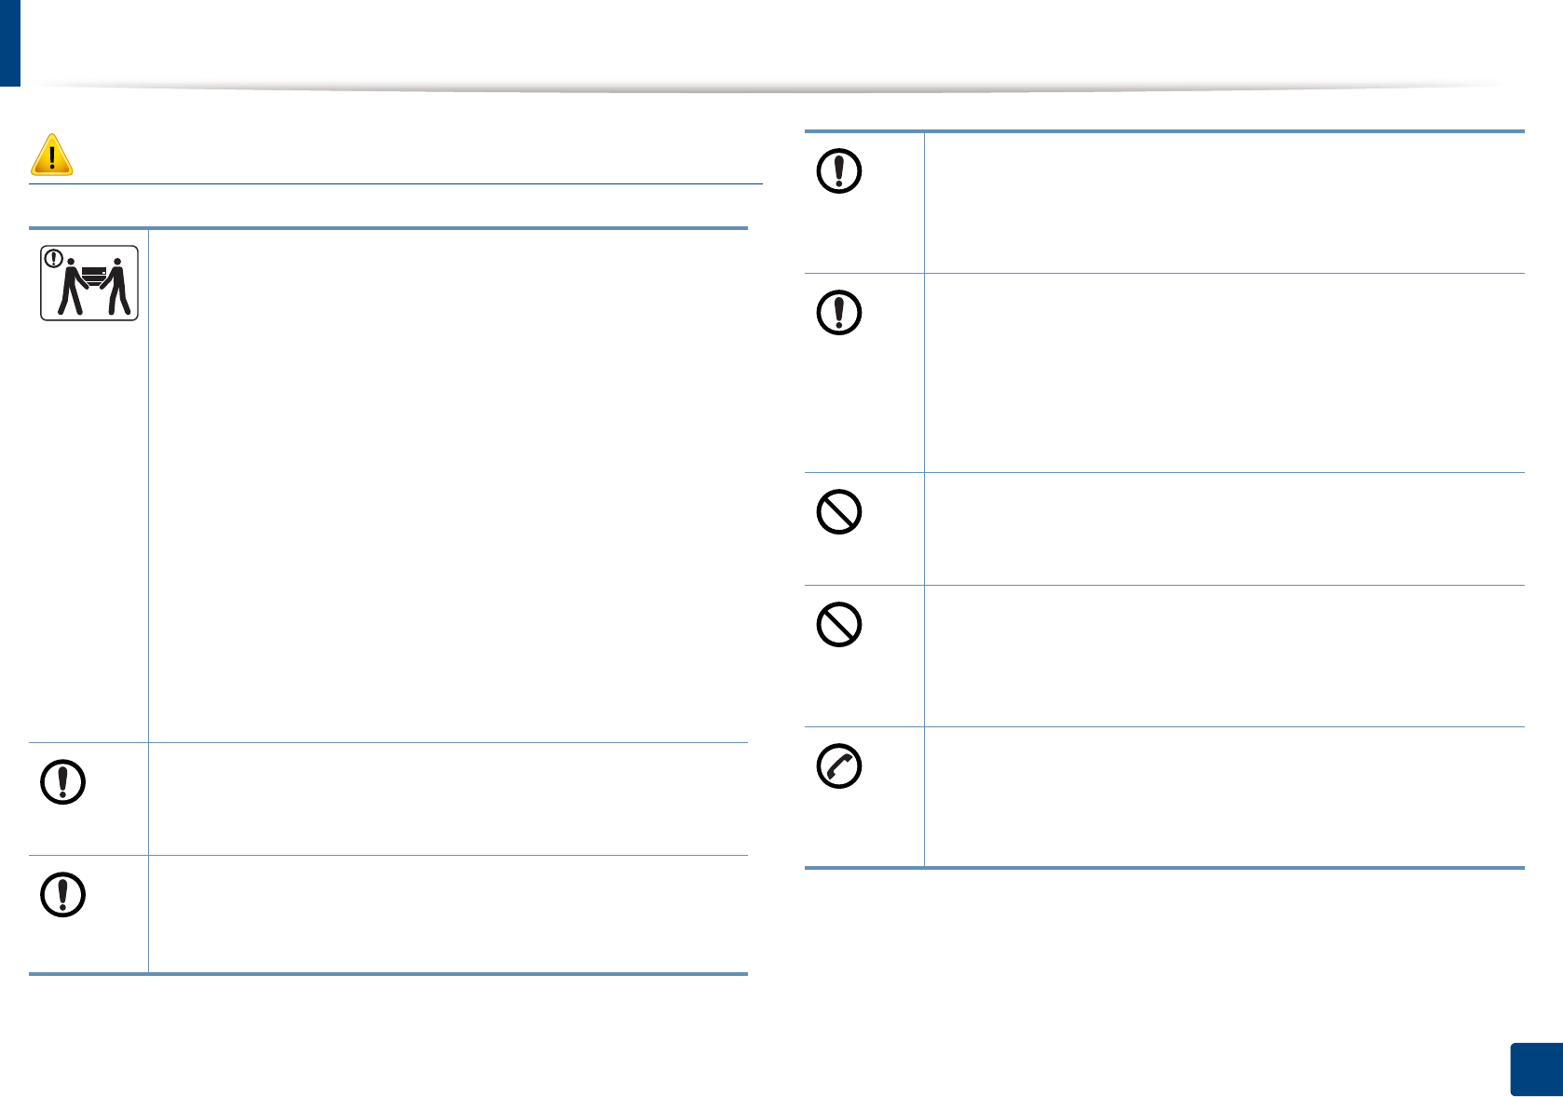Viewport: 1563px width, 1097px height.
Task: Click the upper exclamation icon in left table
Action: (63, 782)
